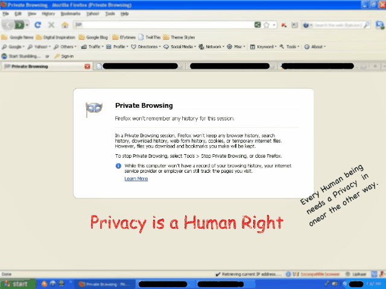Open the Bookmarks menu
This screenshot has height=289, width=386.
[71, 14]
